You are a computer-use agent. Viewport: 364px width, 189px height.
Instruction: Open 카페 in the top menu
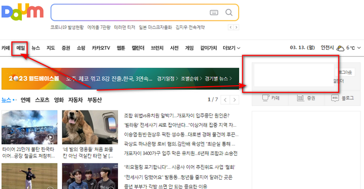pyautogui.click(x=6, y=48)
